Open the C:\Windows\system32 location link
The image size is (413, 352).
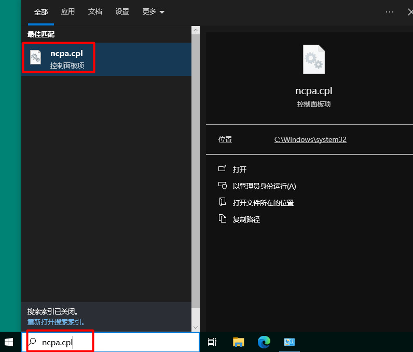click(x=310, y=139)
